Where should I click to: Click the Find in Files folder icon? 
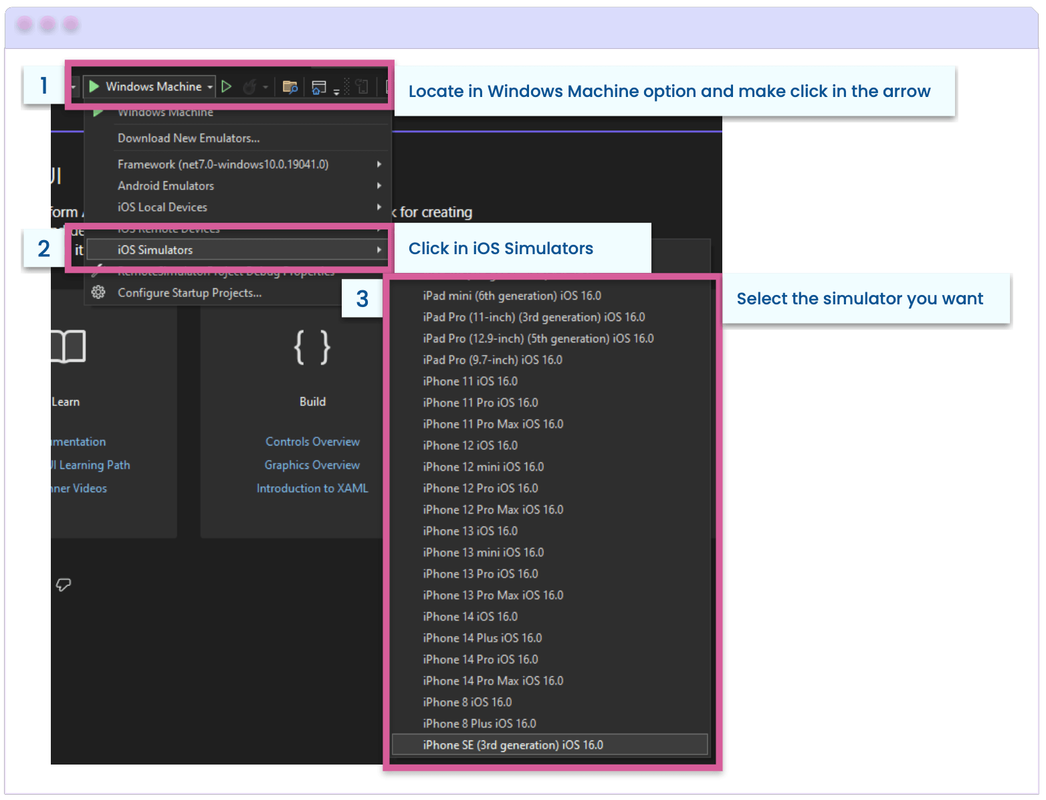pos(290,87)
